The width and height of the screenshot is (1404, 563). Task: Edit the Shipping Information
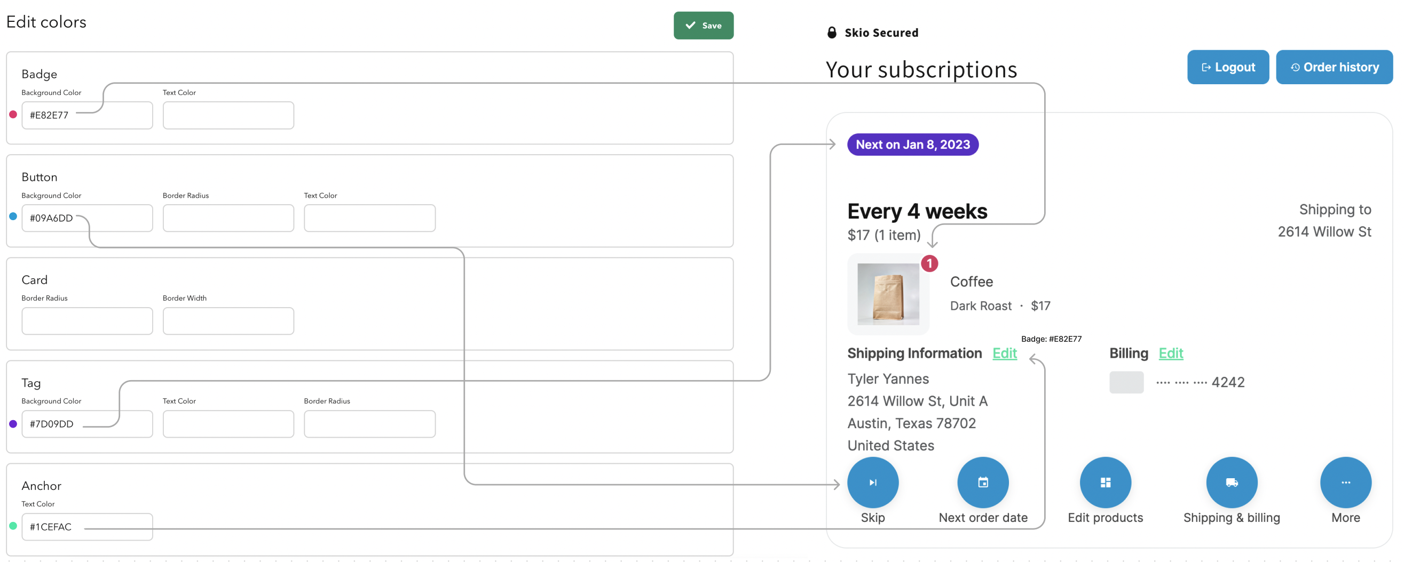1005,353
